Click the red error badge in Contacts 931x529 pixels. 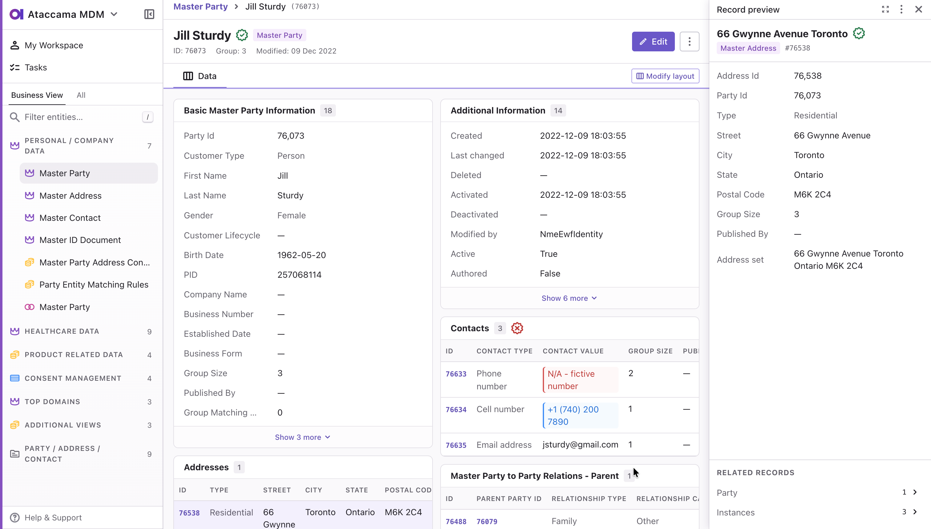pos(517,328)
